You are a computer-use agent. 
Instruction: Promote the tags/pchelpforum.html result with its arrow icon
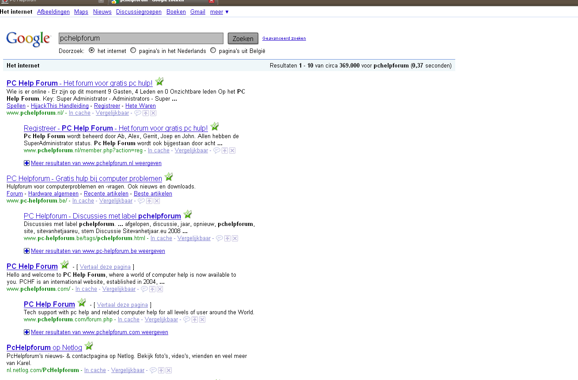click(227, 238)
